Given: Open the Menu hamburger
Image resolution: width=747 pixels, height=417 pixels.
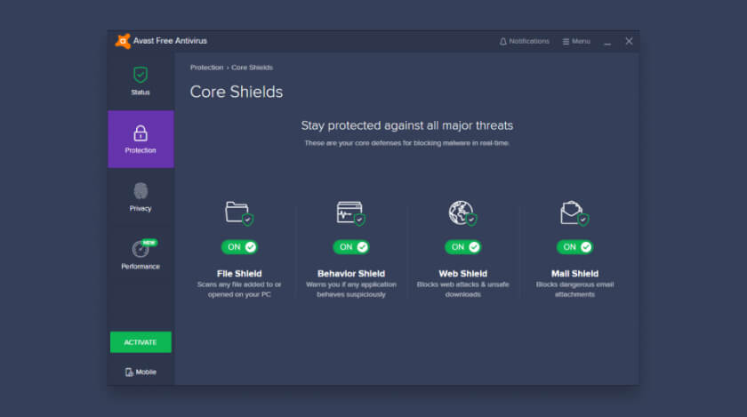Looking at the screenshot, I should (x=576, y=42).
